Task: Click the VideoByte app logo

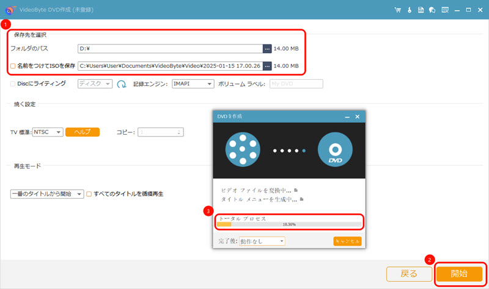Action: pos(10,10)
